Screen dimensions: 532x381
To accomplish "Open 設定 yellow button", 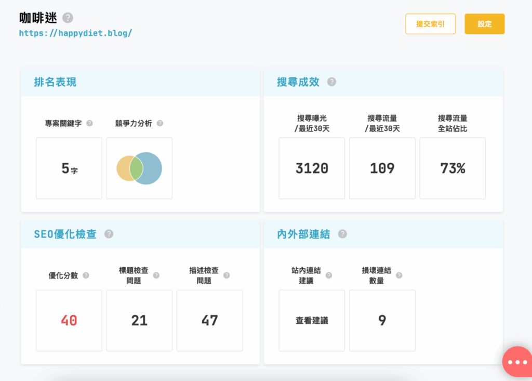I will click(x=484, y=24).
